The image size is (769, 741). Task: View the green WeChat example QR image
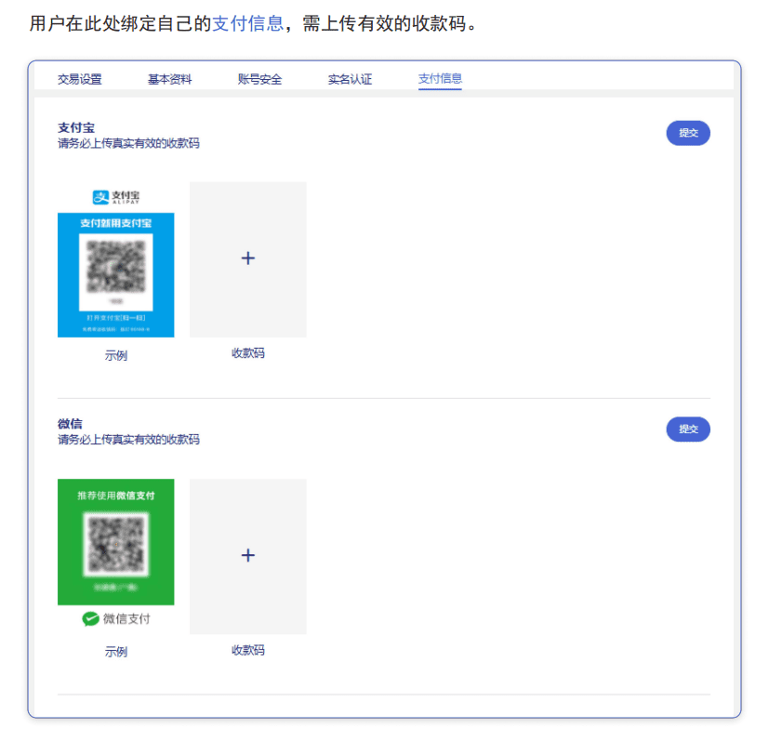coord(115,542)
